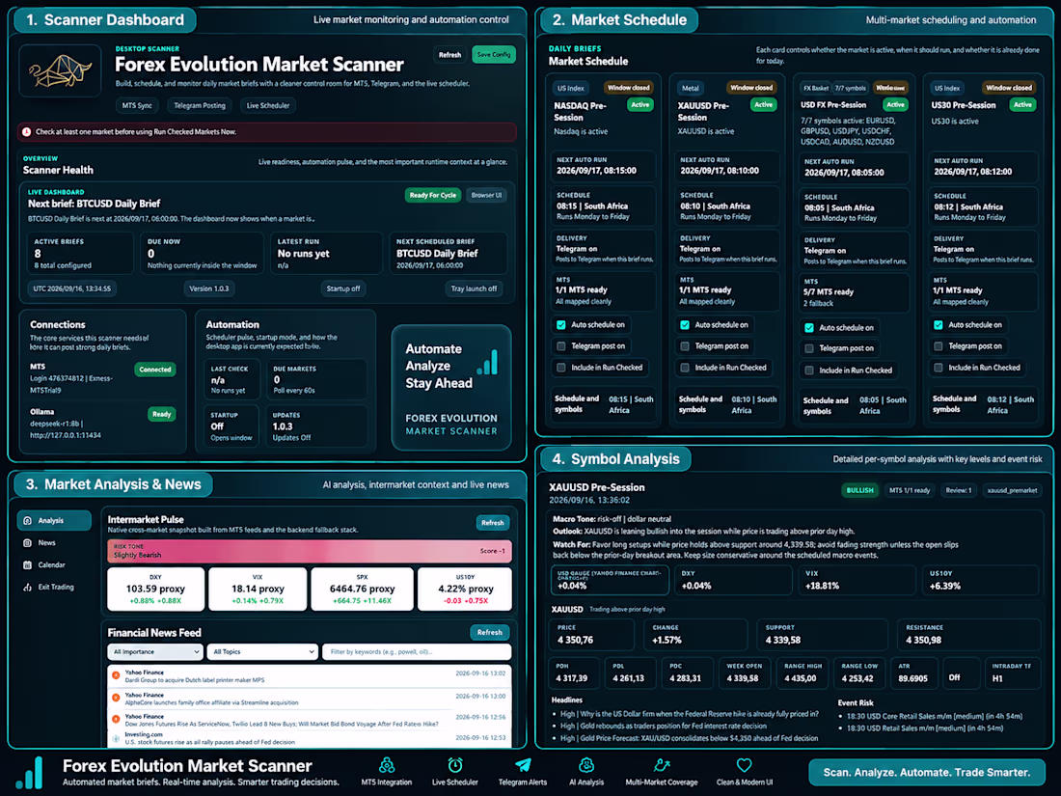
Task: Toggle Auto schedule on for USD FX Pre-Session
Action: [x=809, y=328]
